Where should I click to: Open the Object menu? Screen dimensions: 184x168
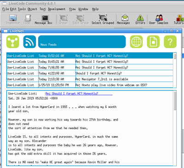coord(32,9)
